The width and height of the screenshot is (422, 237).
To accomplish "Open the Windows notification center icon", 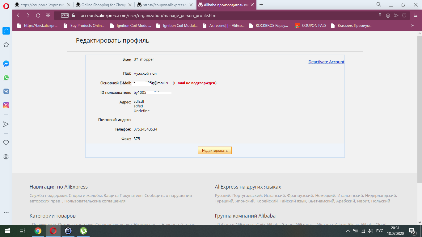I will (412, 231).
